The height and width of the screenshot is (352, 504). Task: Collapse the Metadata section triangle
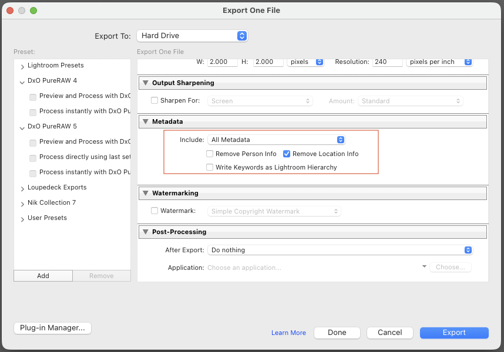[x=146, y=121]
